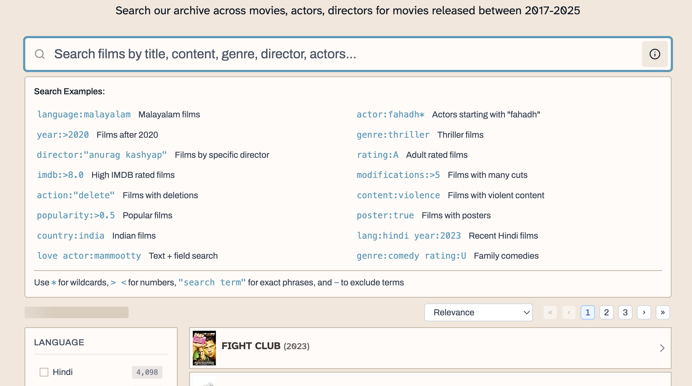This screenshot has height=386, width=692.
Task: Use the imdb:>8.0 example query
Action: [60, 175]
